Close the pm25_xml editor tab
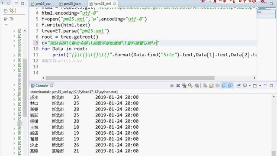Screen dimensions: 277x156 (115, 3)
